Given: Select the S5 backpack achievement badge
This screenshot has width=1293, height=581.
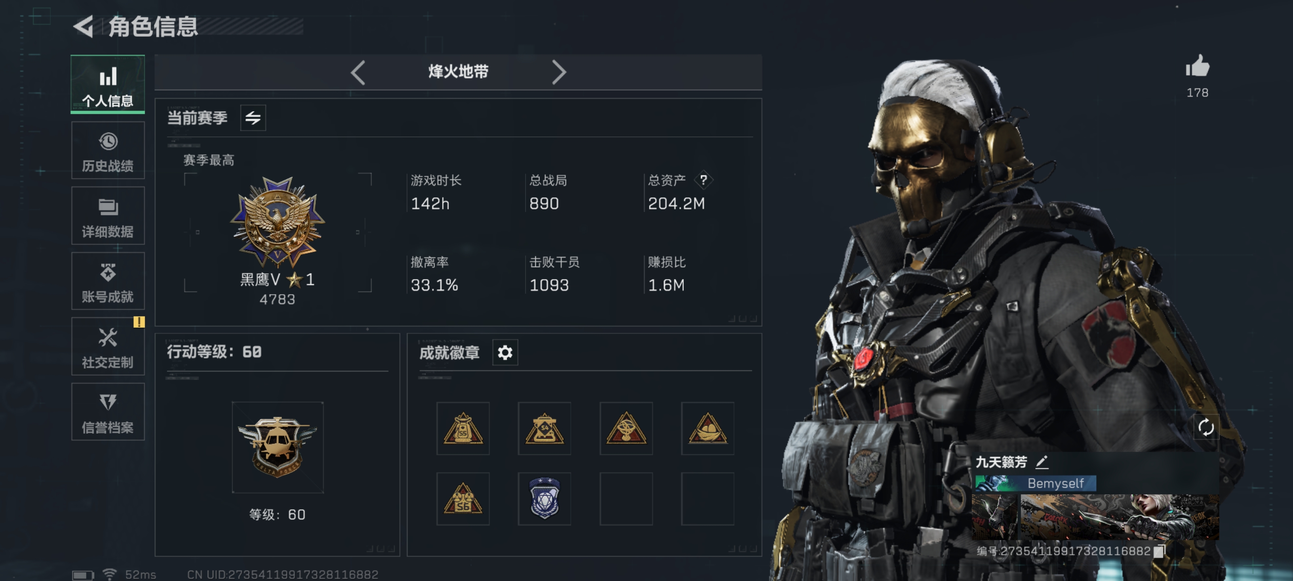Looking at the screenshot, I should point(463,428).
